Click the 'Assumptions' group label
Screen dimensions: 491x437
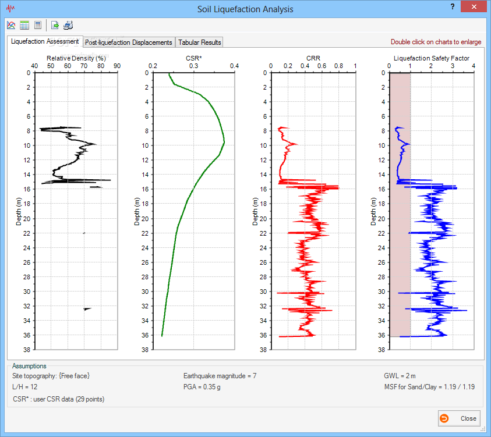pyautogui.click(x=29, y=366)
